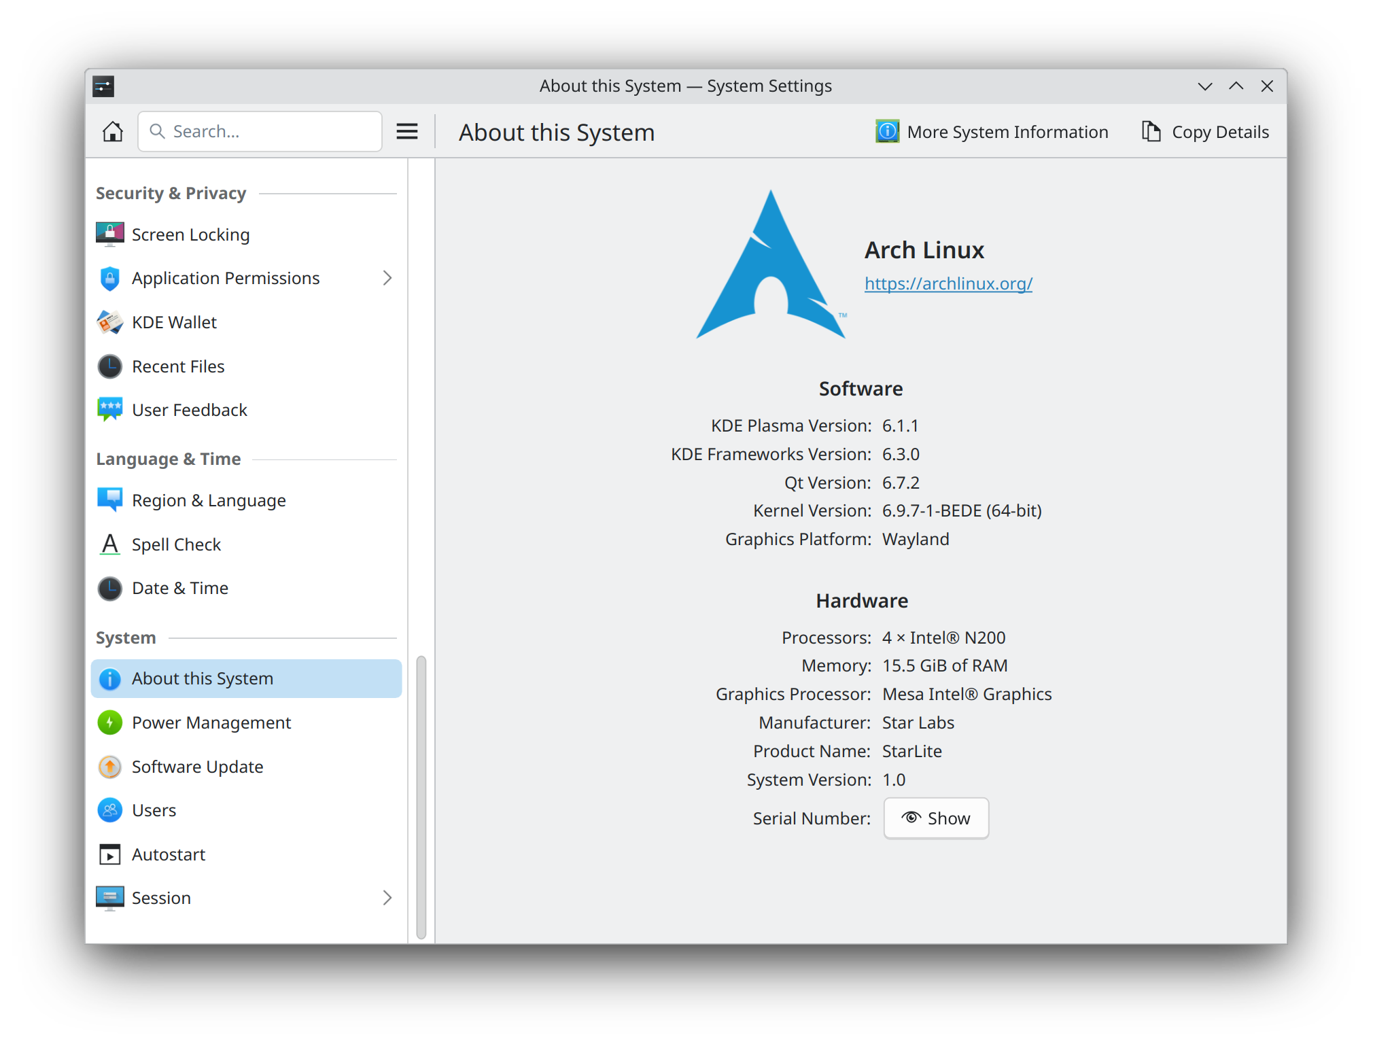Screen dimensions: 1373x1046
Task: Click the User Feedback icon
Action: tap(109, 409)
